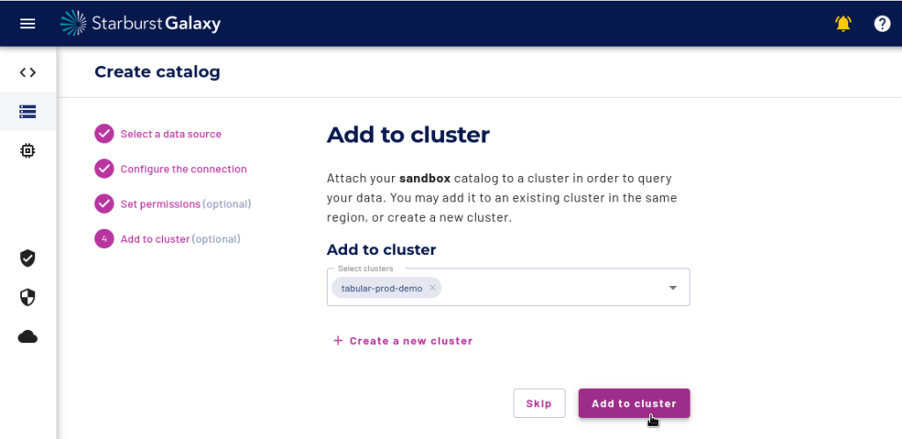This screenshot has height=439, width=902.
Task: Click Create a new cluster link
Action: [x=403, y=340]
